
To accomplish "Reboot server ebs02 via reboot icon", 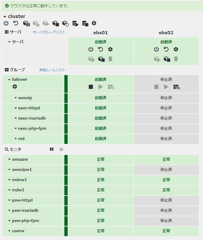I will pos(166,49).
